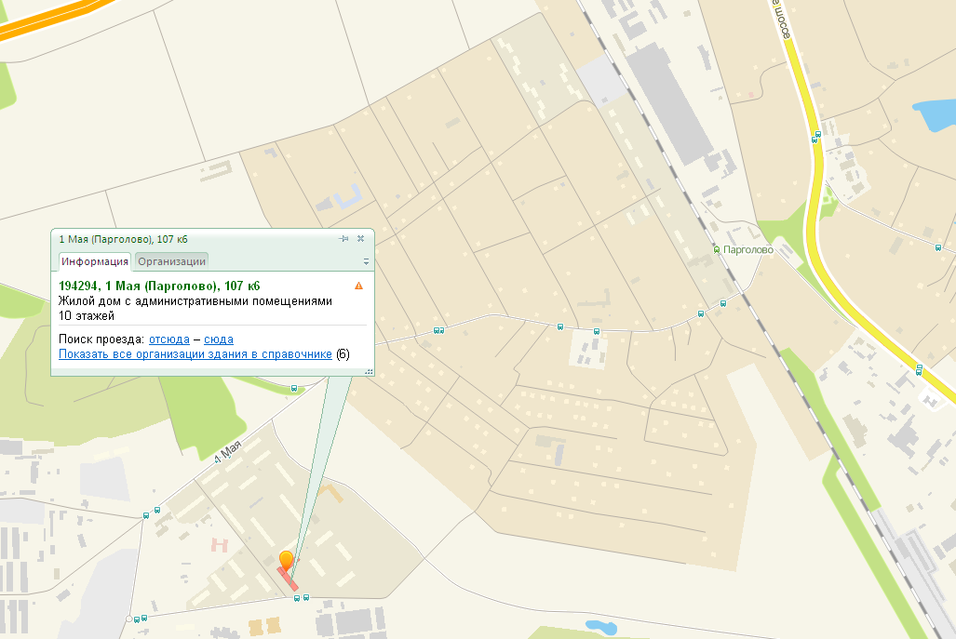Click the orange map marker pin

point(287,560)
